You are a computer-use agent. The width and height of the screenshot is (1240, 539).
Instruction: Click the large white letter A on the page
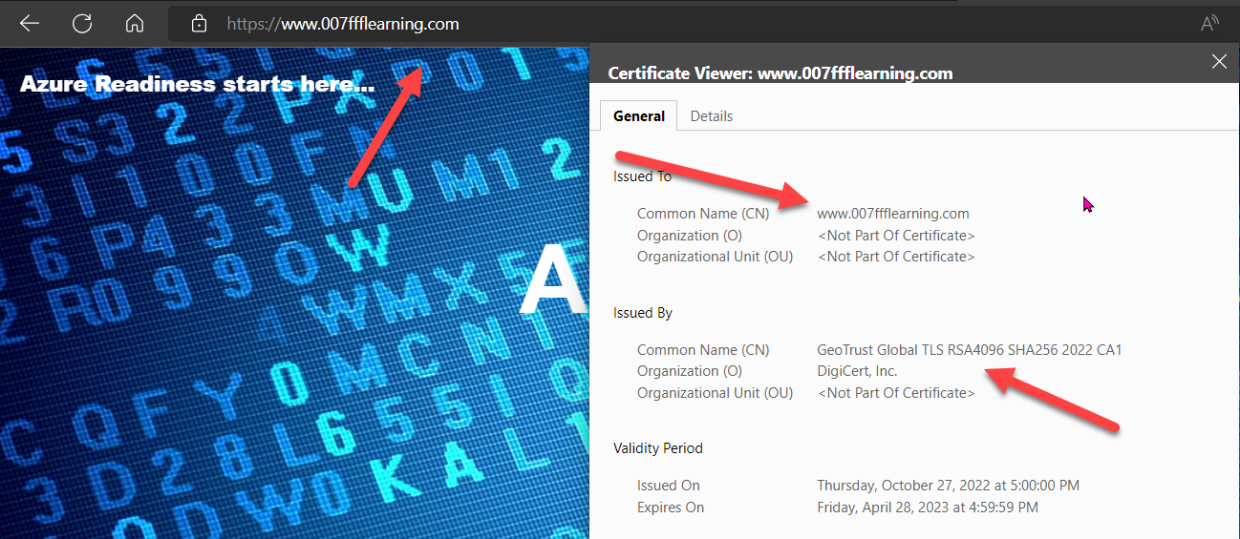click(x=552, y=281)
